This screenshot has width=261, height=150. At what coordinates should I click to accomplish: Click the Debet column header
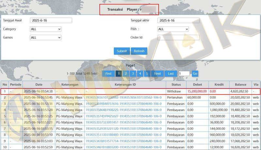197,84
